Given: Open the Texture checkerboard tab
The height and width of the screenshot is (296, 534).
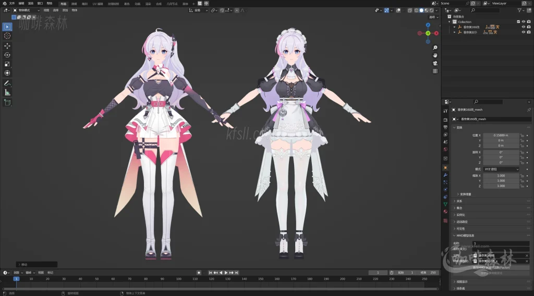Looking at the screenshot, I should 445,221.
